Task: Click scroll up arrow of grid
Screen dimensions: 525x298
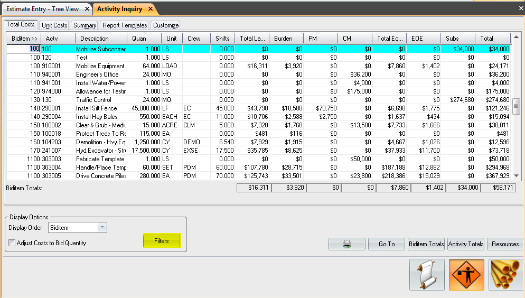Action: tap(516, 38)
